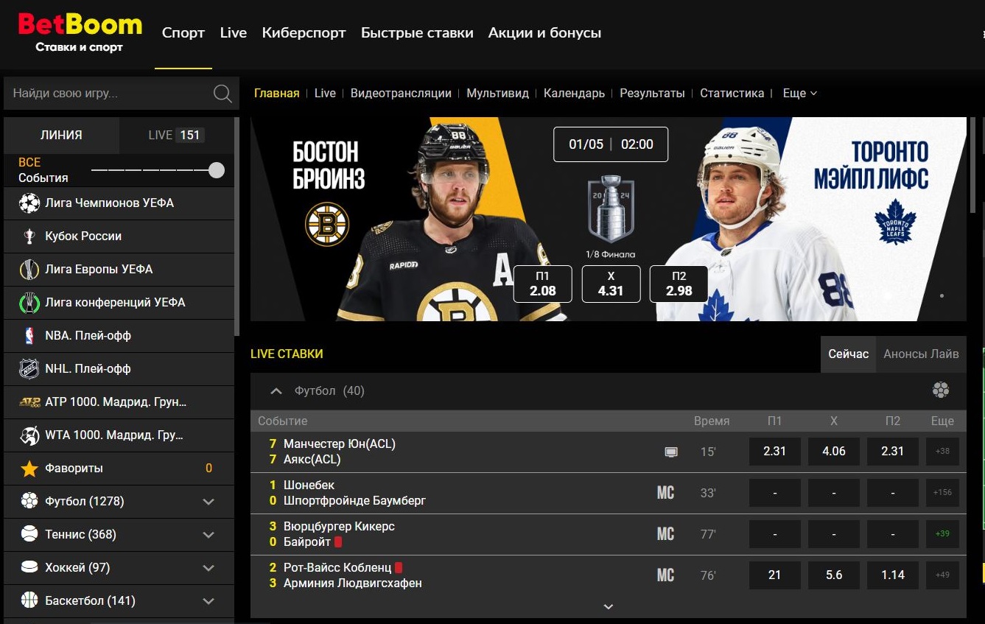Click the hockey puck icon beside Хоккей (97)
Screen dimensions: 985x624
[x=29, y=567]
